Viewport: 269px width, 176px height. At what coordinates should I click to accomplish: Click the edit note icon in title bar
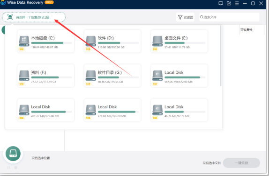pos(229,3)
